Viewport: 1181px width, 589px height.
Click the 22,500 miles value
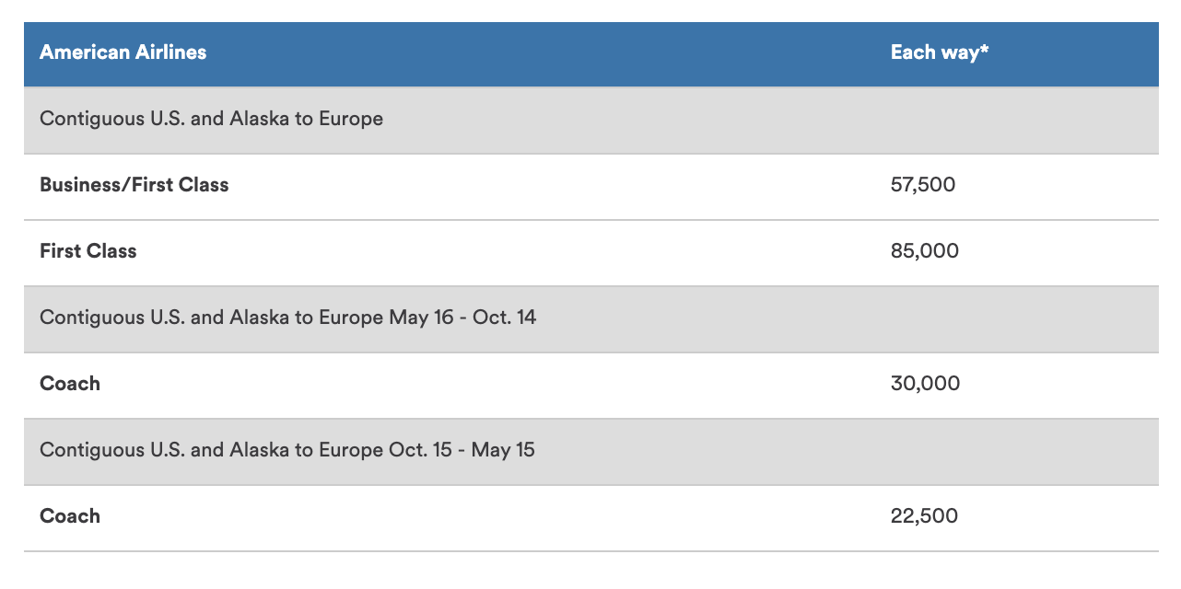pos(924,516)
